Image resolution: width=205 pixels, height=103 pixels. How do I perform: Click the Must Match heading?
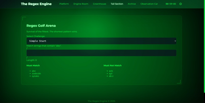point(33,66)
